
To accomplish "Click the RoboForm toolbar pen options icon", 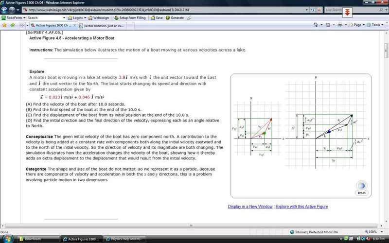I will click(189, 18).
